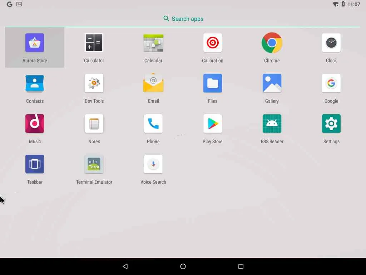366x275 pixels.
Task: Tap the Home navigation button
Action: tap(183, 266)
